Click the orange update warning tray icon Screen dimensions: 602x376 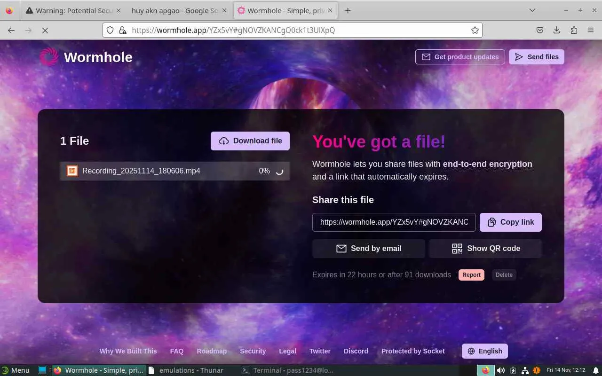pyautogui.click(x=537, y=370)
